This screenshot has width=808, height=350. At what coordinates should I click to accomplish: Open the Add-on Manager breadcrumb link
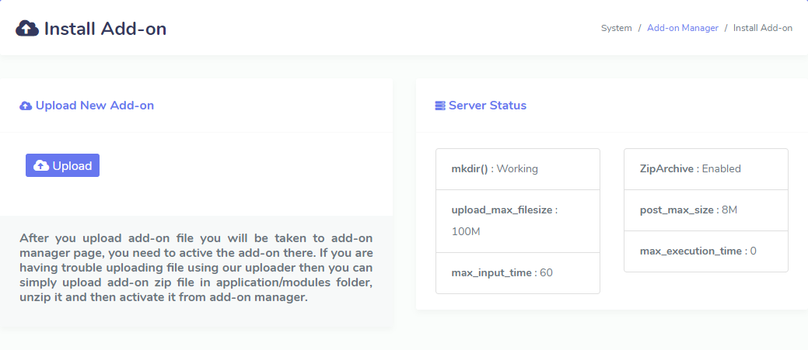point(682,28)
